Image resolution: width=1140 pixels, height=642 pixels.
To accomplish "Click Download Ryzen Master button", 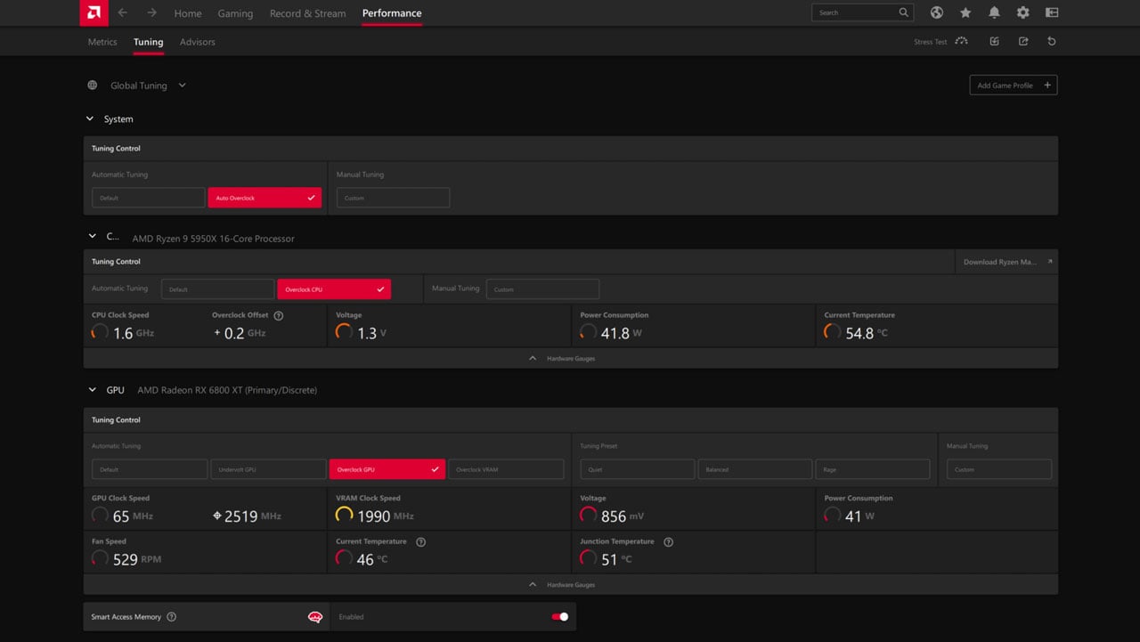I will [1006, 262].
